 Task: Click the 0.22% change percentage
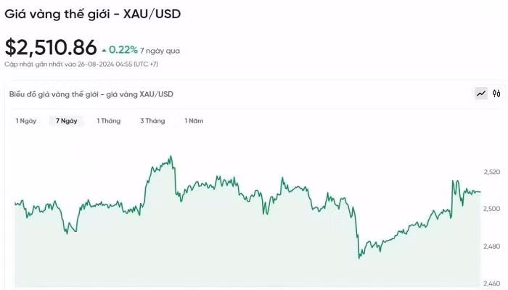click(x=123, y=50)
